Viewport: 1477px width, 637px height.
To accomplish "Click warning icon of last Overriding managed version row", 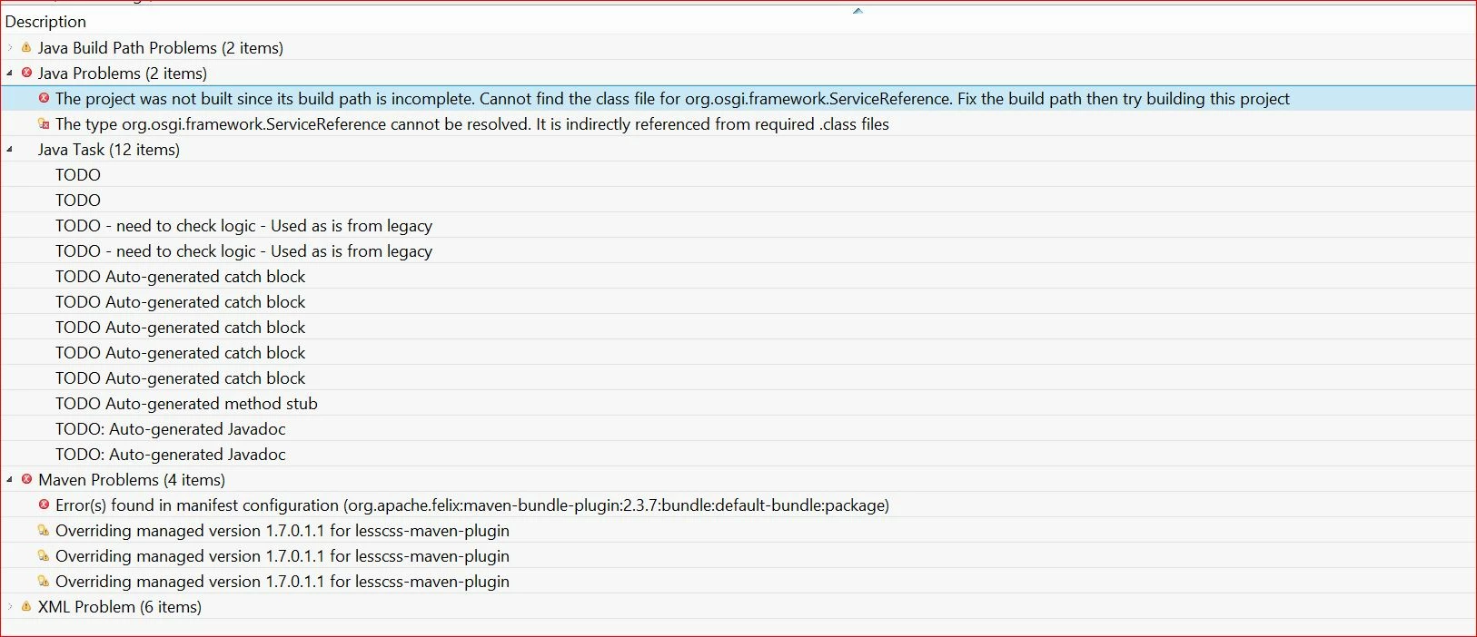I will (x=44, y=581).
